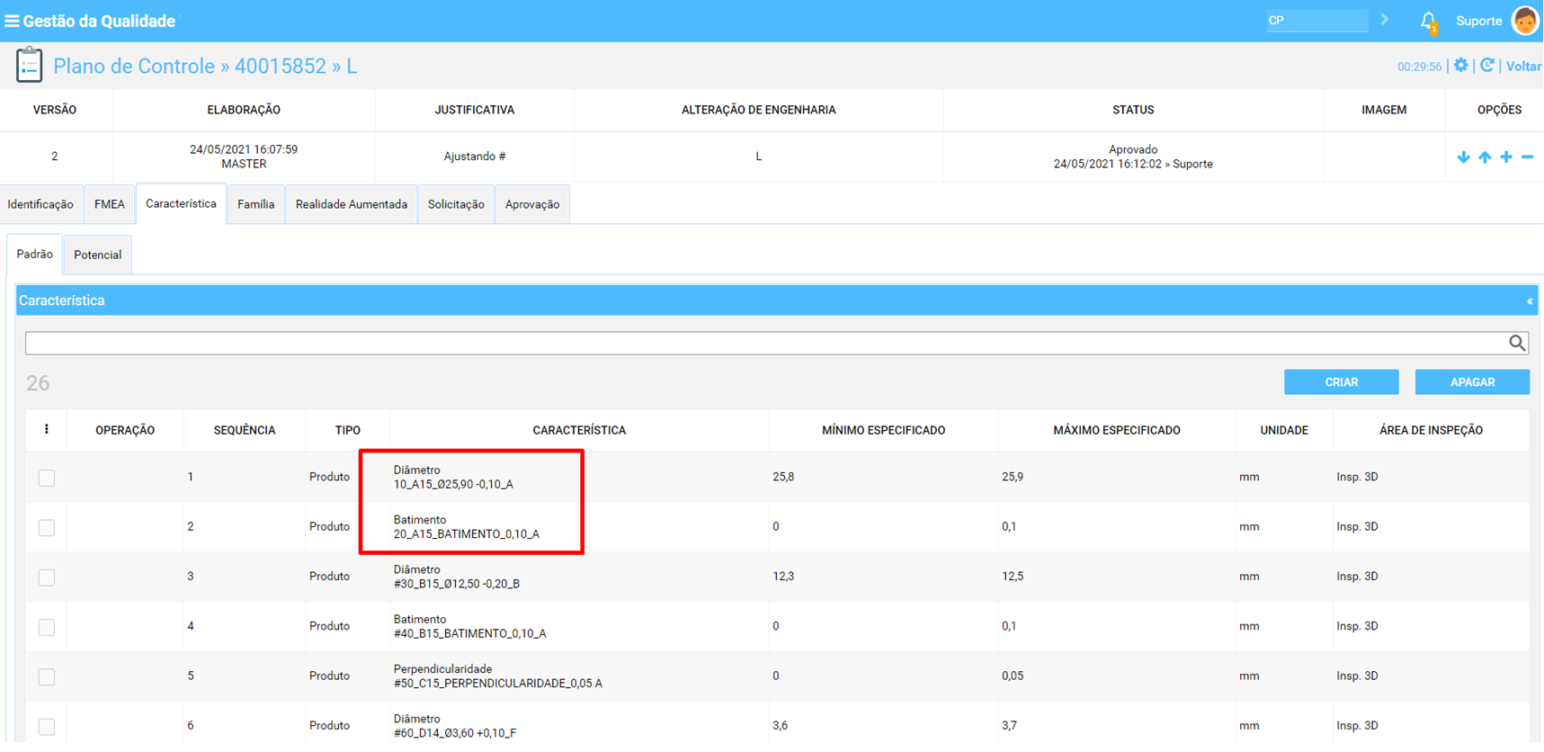Collapse the Característica panel
Image resolution: width=1544 pixels, height=752 pixels.
click(1530, 301)
